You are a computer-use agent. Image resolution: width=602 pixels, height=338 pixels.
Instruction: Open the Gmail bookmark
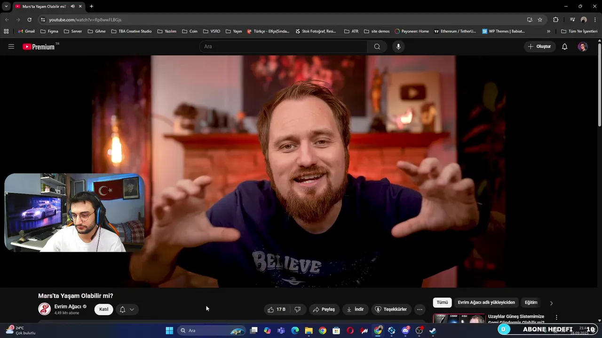pos(26,31)
